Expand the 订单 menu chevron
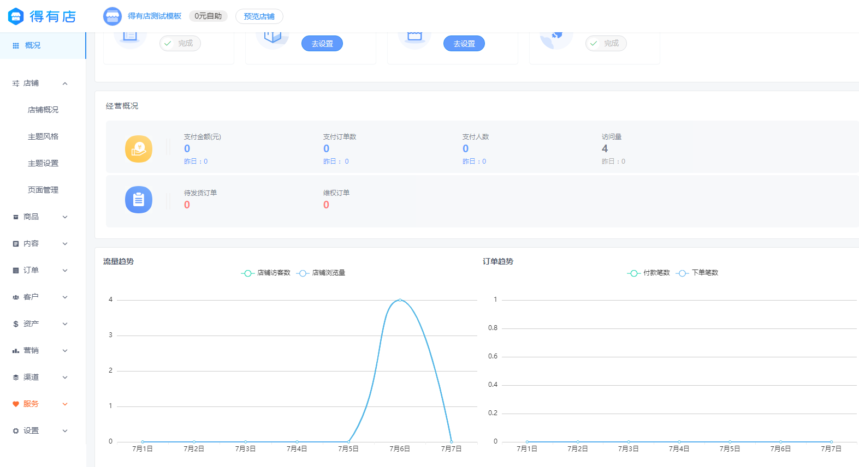Viewport: 859px width, 467px height. point(65,271)
